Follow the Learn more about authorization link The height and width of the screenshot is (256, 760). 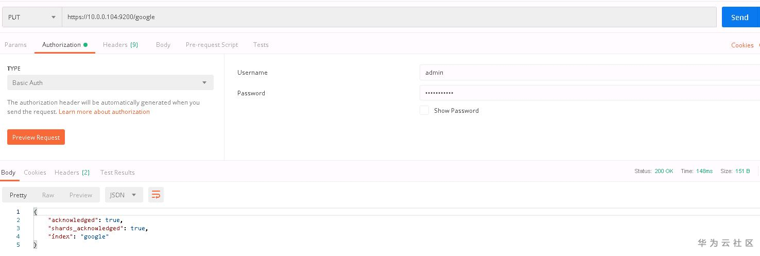click(x=104, y=112)
